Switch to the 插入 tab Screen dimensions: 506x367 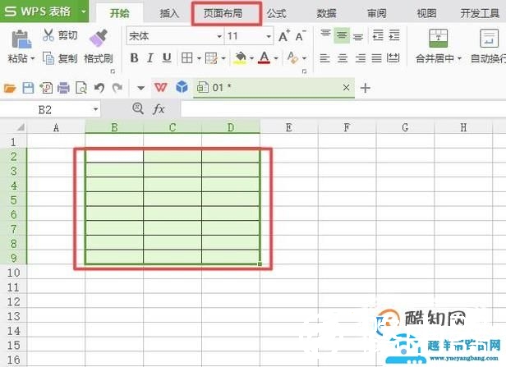(x=169, y=13)
